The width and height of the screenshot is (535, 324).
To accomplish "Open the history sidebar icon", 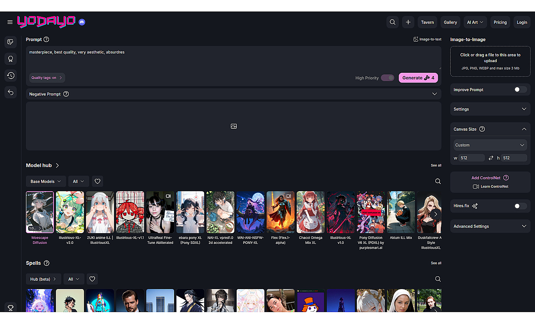I will pyautogui.click(x=11, y=76).
